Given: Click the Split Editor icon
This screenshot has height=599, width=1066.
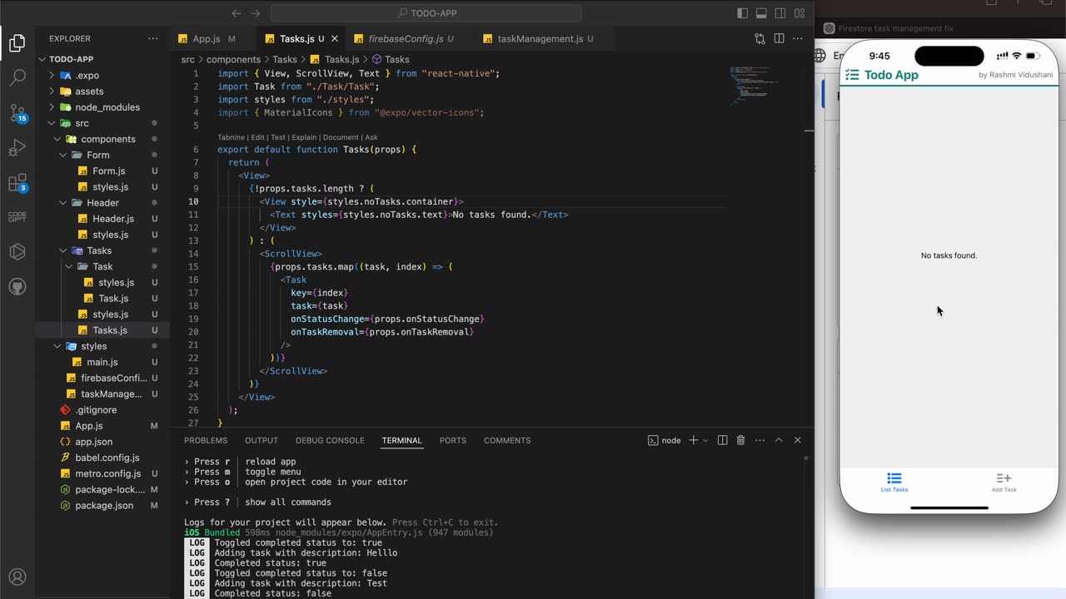Looking at the screenshot, I should coord(779,39).
